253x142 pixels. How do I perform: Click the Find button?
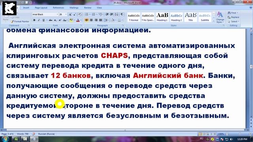point(233,13)
